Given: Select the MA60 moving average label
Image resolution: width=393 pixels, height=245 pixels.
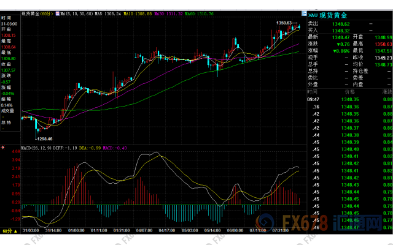Looking at the screenshot, I should point(198,13).
